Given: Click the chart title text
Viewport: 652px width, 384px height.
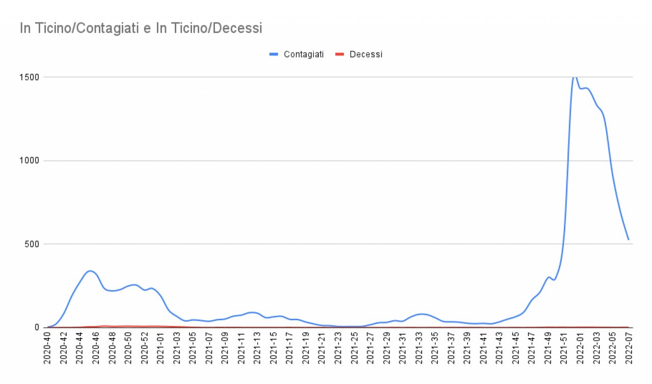Looking at the screenshot, I should pos(141,29).
